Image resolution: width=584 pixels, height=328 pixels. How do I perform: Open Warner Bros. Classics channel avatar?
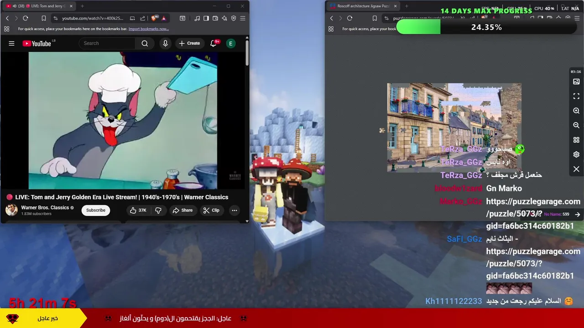point(11,210)
